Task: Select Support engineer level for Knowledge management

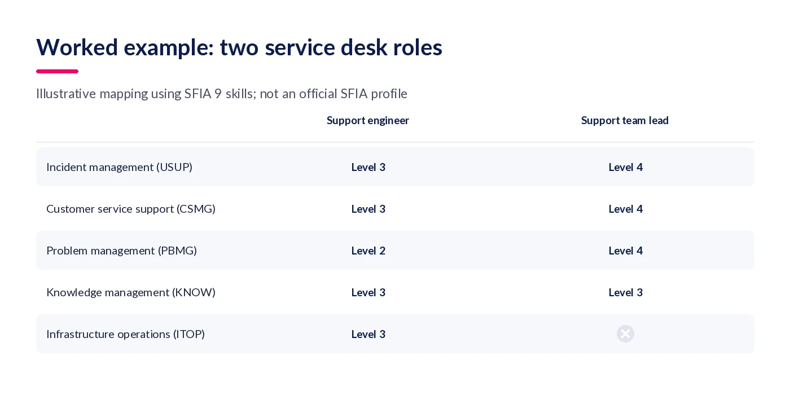Action: (x=368, y=292)
